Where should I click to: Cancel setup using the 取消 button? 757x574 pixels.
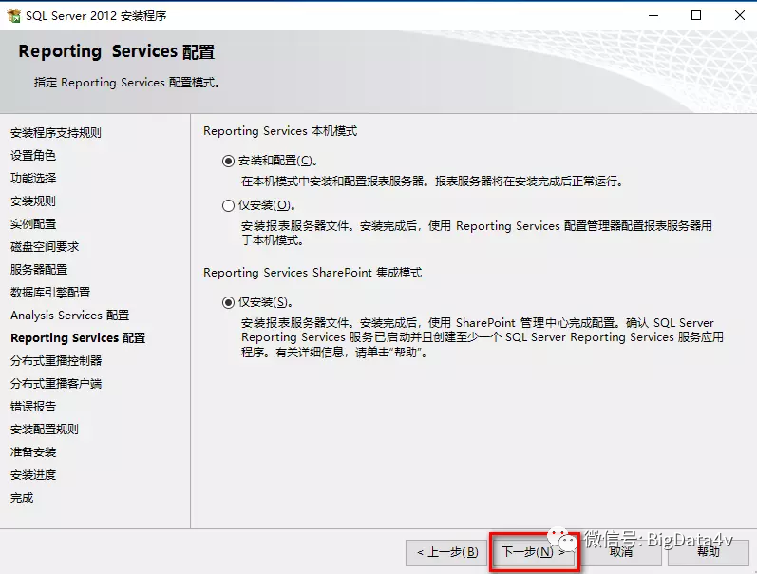pyautogui.click(x=620, y=552)
